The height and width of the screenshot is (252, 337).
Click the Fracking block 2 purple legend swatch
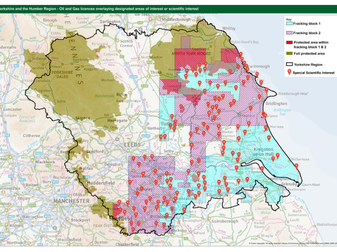click(x=289, y=33)
